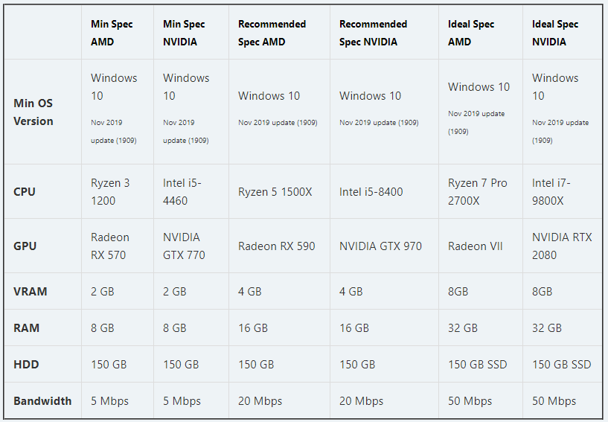
Task: Select the Intel i7-9800X cell
Action: coord(551,191)
